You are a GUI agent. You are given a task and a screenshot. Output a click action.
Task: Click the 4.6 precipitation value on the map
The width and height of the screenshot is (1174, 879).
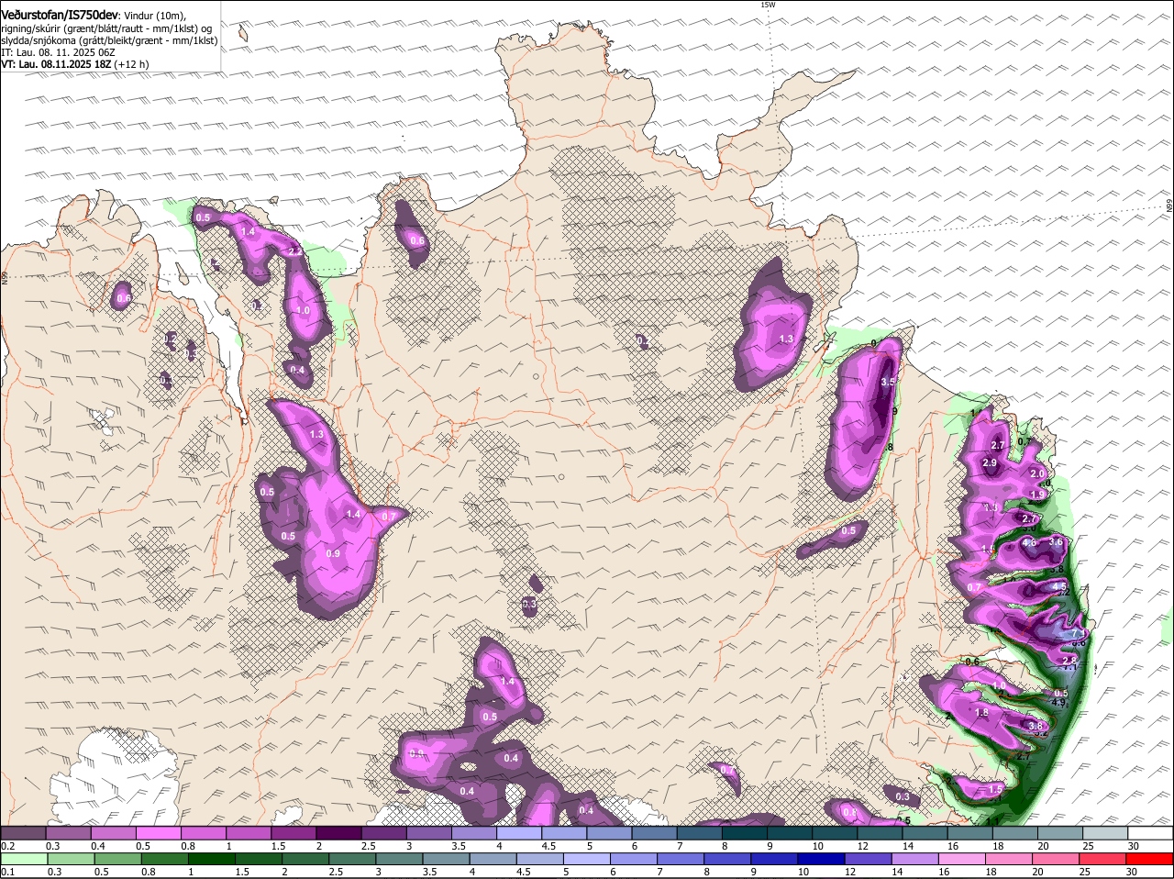pyautogui.click(x=1029, y=542)
